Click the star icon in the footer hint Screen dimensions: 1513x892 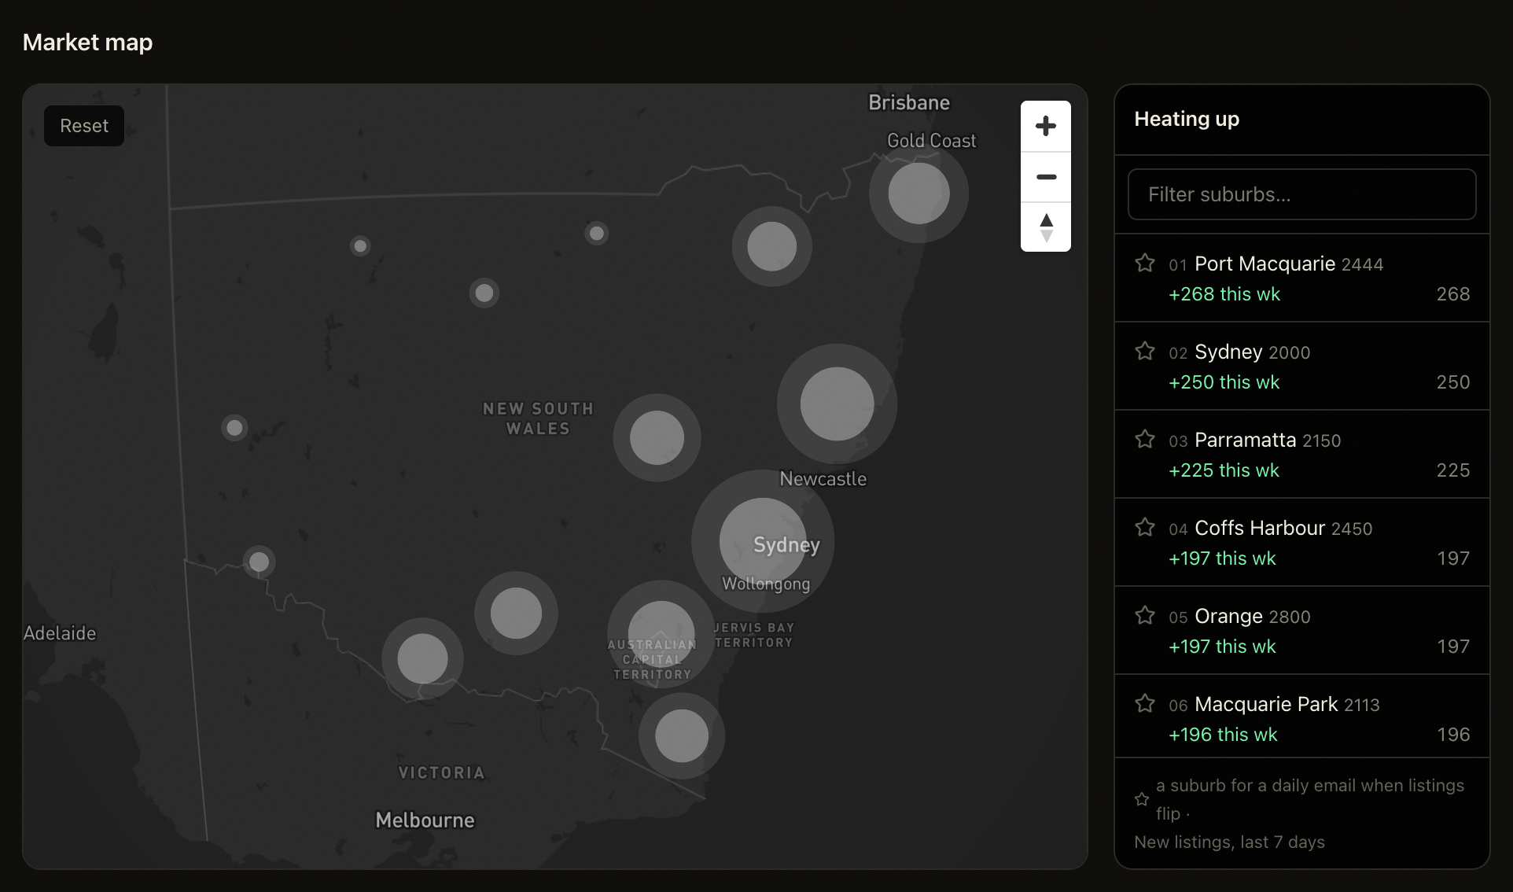point(1142,799)
